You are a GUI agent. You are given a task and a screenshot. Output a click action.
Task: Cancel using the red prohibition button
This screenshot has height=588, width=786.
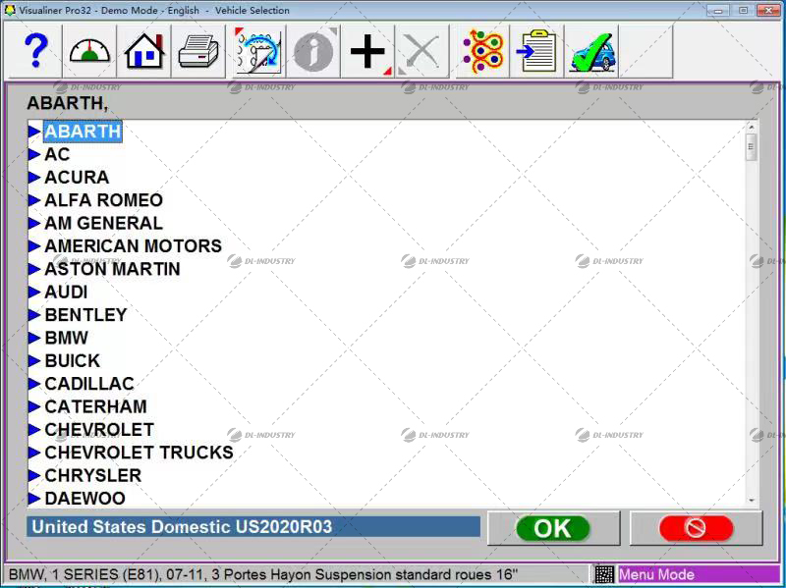click(695, 527)
